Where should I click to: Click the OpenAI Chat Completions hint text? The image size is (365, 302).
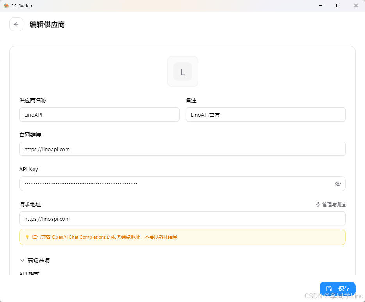click(x=105, y=237)
